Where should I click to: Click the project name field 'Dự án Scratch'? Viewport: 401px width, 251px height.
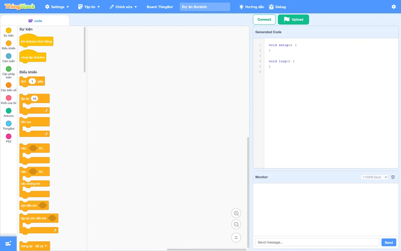click(205, 7)
